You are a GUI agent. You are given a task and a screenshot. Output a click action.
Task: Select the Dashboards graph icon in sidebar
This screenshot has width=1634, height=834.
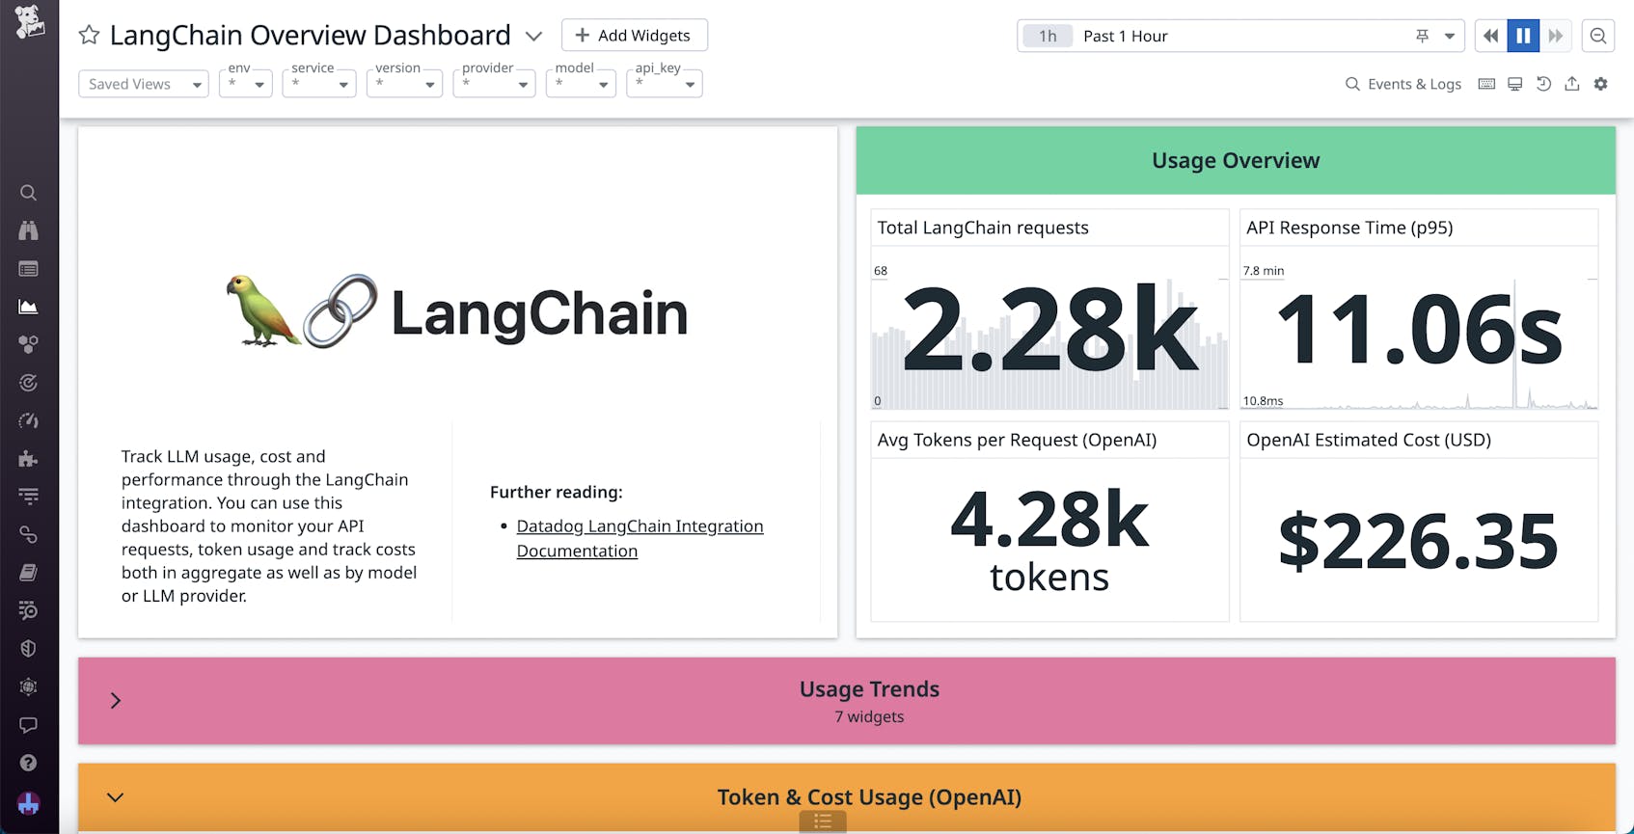(28, 307)
